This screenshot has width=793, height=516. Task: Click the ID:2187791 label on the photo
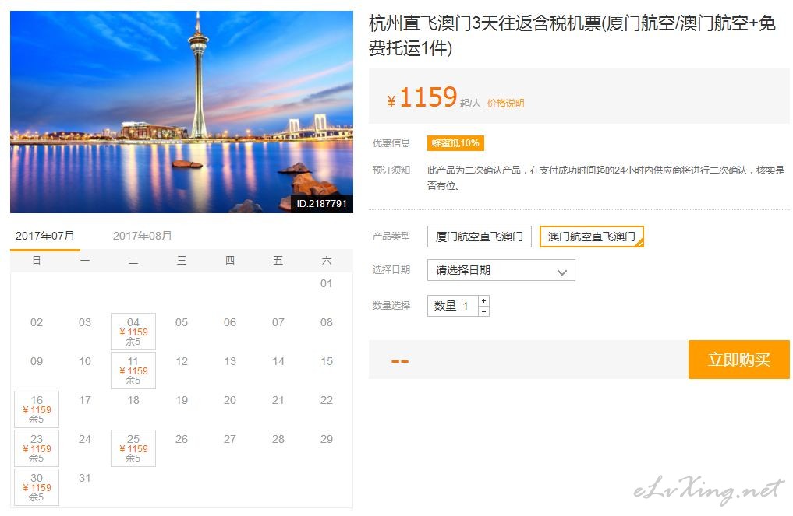(x=322, y=204)
